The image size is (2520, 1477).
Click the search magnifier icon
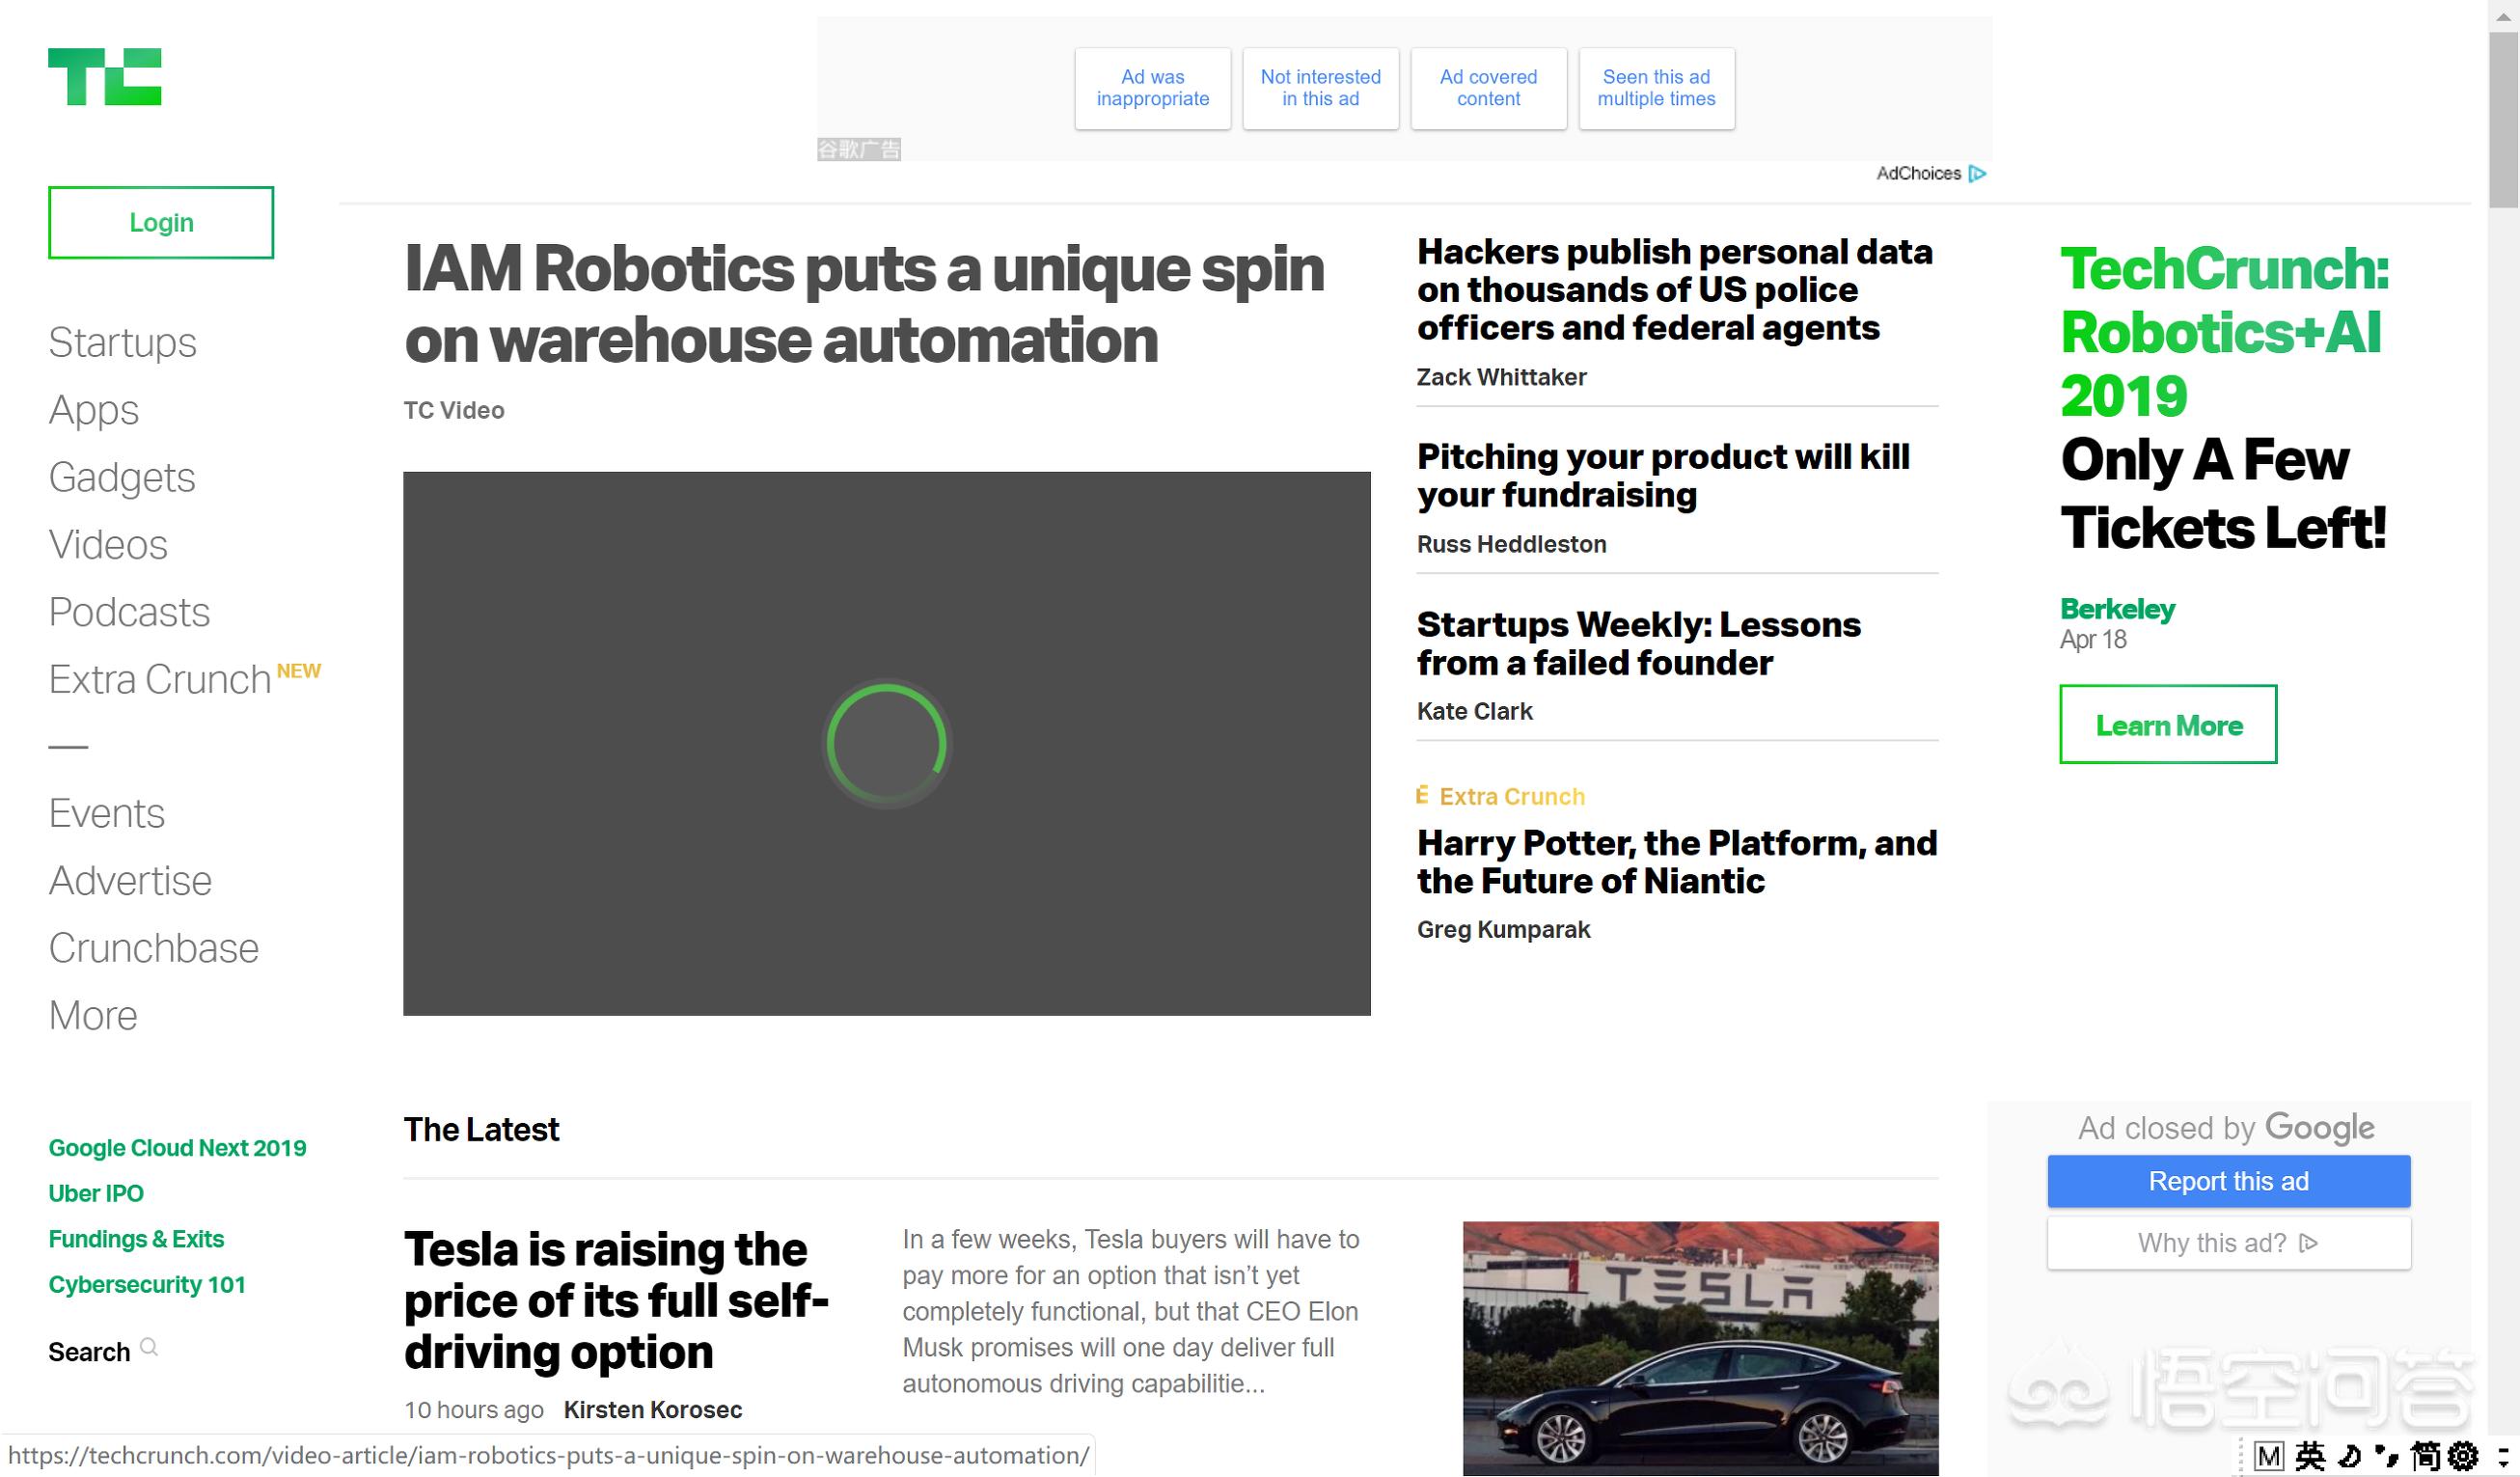coord(149,1347)
